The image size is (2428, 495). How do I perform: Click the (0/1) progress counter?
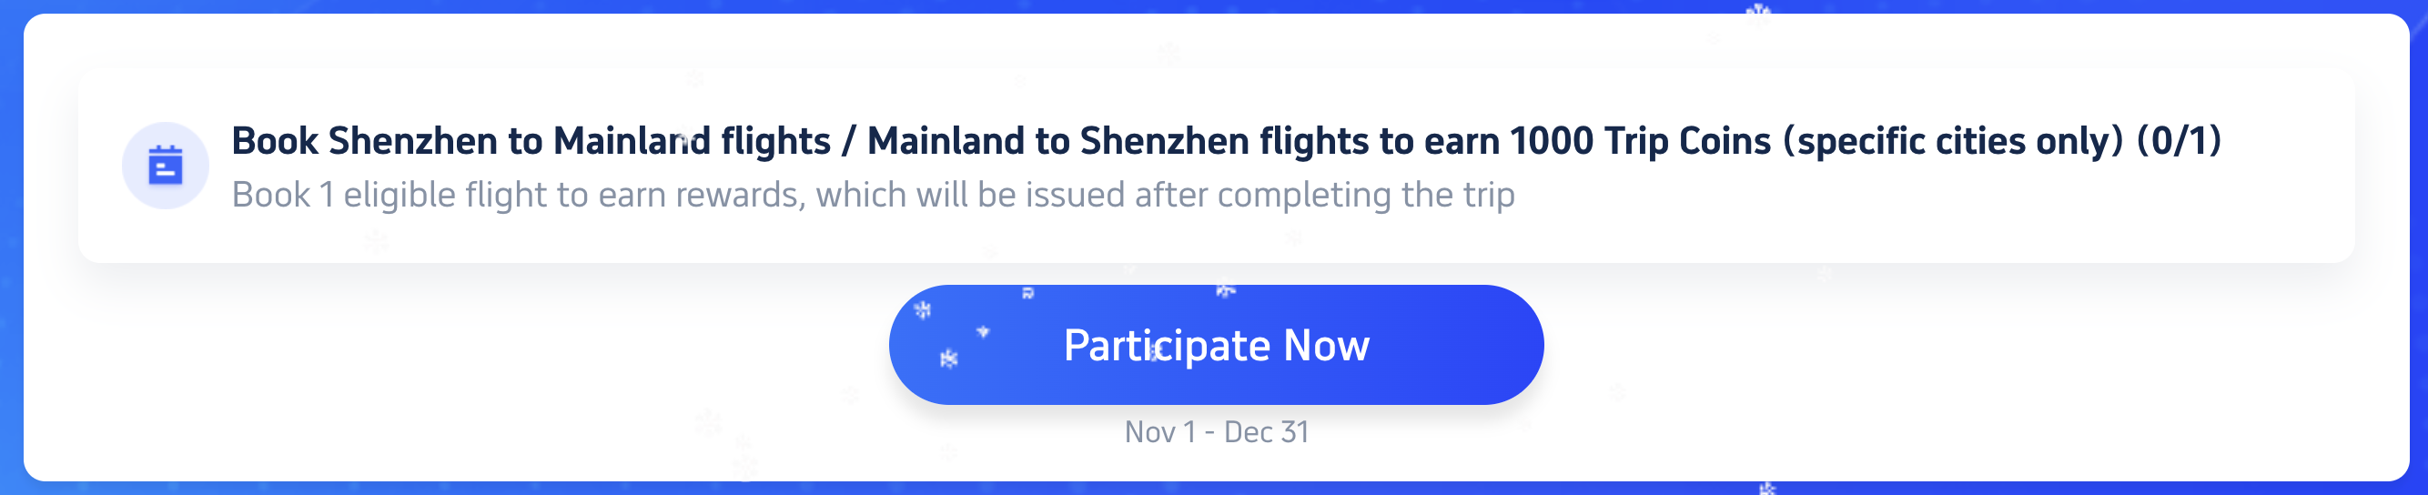click(2179, 141)
